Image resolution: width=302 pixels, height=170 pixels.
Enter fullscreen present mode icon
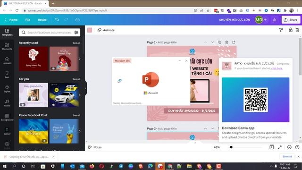280,147
